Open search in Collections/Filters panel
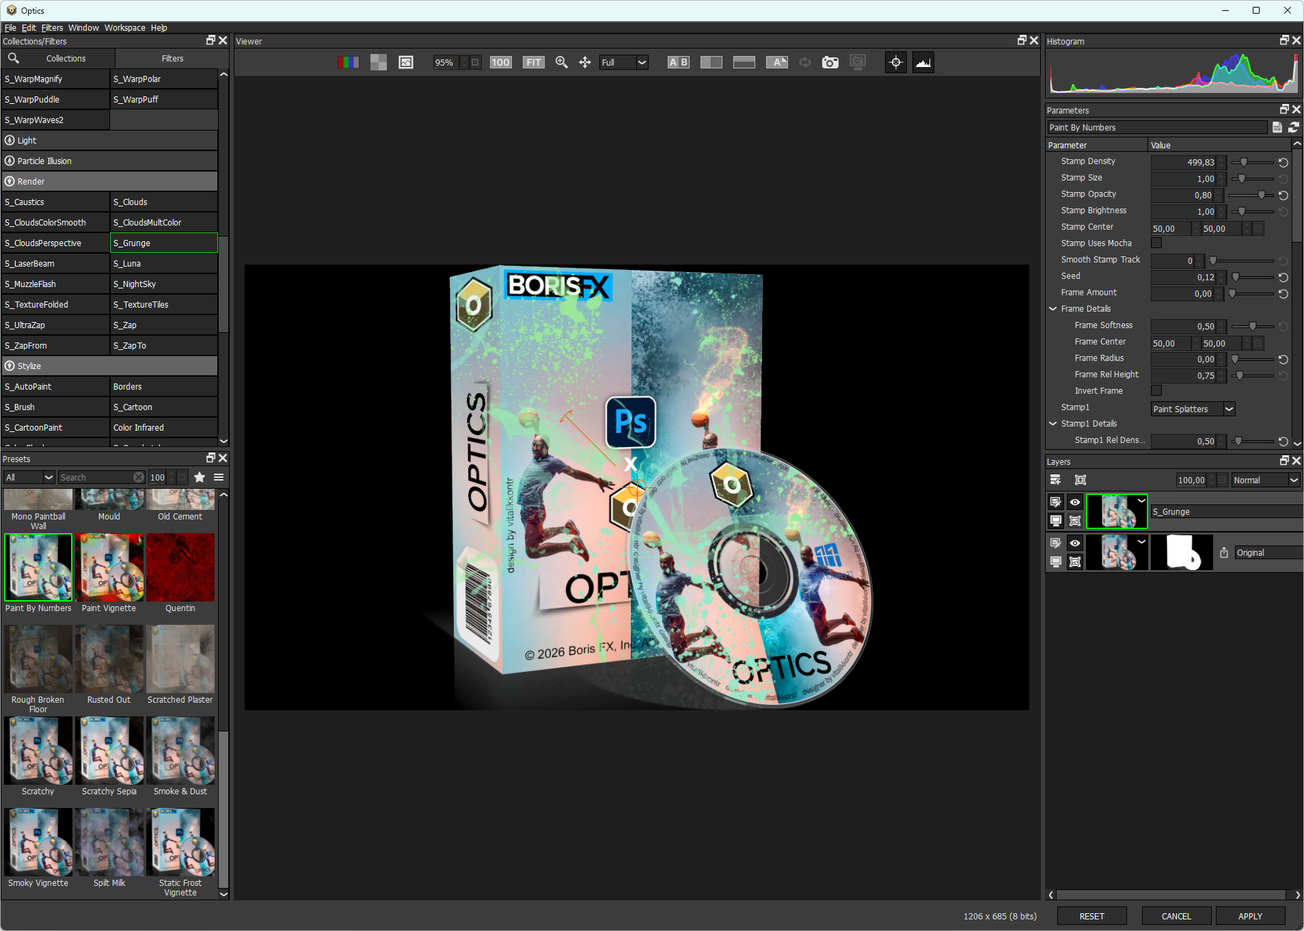The width and height of the screenshot is (1304, 931). coord(13,58)
